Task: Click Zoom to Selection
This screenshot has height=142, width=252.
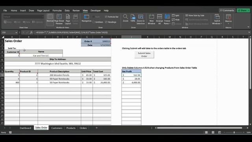Action: [x=141, y=19]
